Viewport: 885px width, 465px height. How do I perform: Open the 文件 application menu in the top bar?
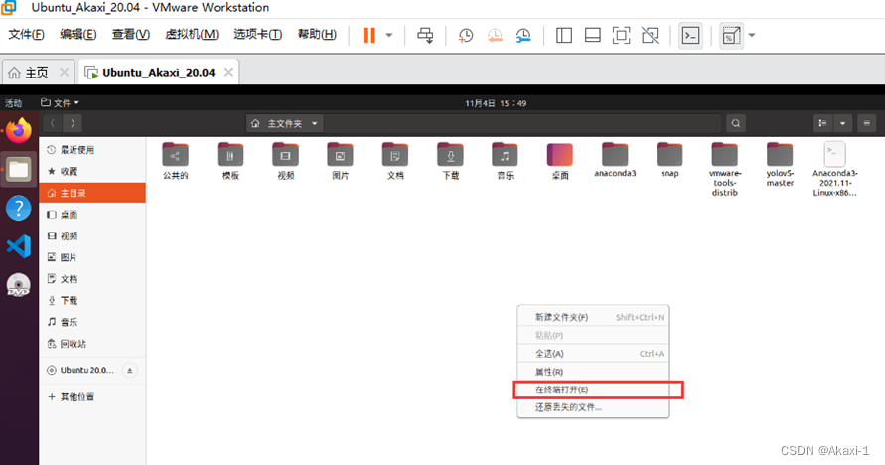tap(60, 103)
